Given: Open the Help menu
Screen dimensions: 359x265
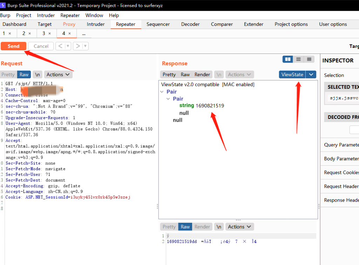Looking at the screenshot, I should (x=114, y=15).
